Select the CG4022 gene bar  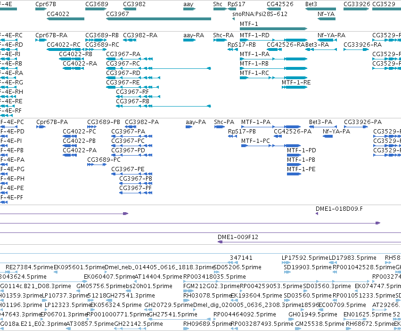(65, 19)
